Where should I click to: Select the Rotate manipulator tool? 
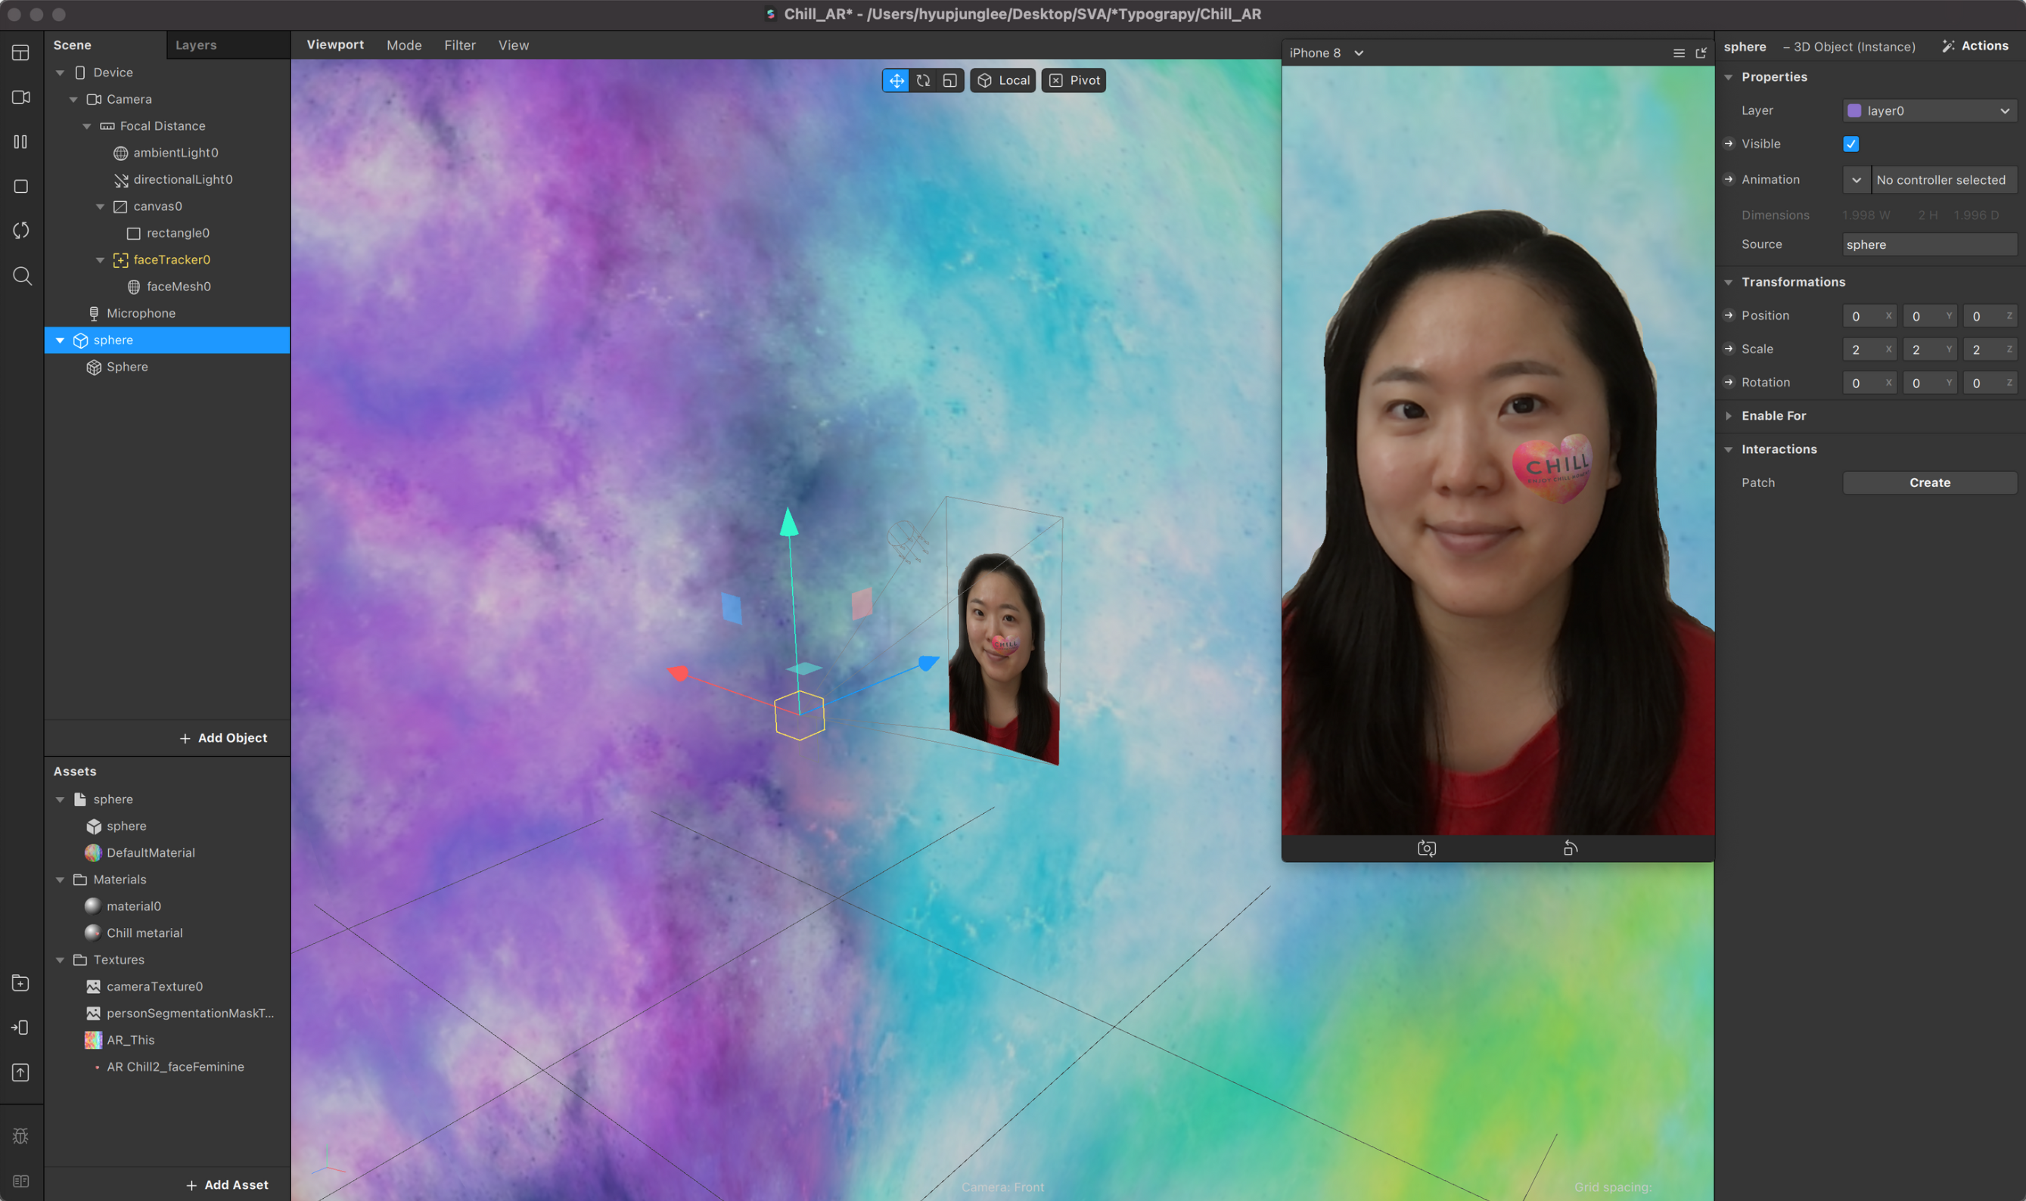[923, 80]
